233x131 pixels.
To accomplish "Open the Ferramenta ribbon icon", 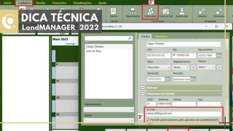I will 219,13.
